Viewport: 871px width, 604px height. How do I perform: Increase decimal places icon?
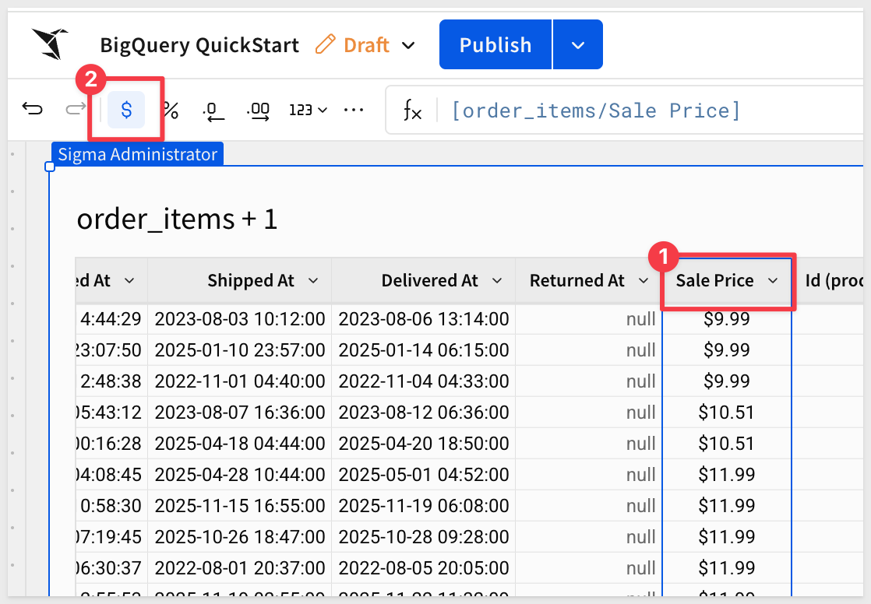[x=258, y=111]
